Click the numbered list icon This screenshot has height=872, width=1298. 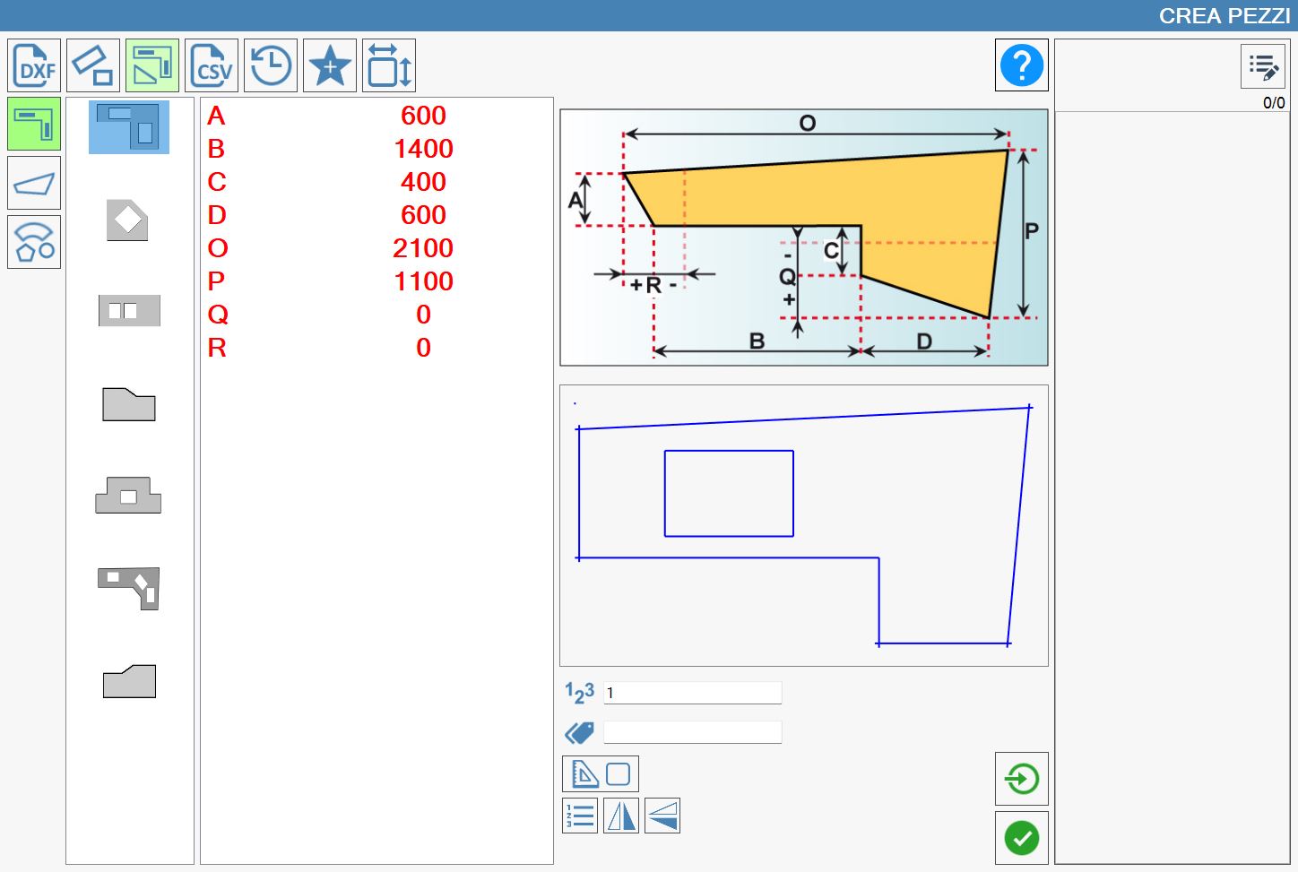[x=580, y=816]
